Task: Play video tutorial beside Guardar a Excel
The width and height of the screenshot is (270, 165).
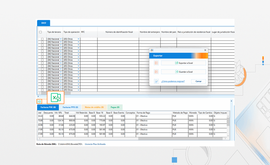Action: 156,72
